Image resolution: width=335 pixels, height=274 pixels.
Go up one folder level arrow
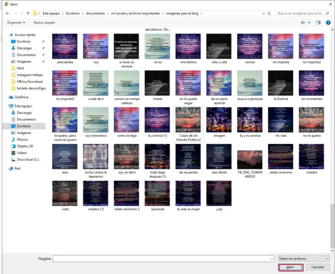coord(28,13)
